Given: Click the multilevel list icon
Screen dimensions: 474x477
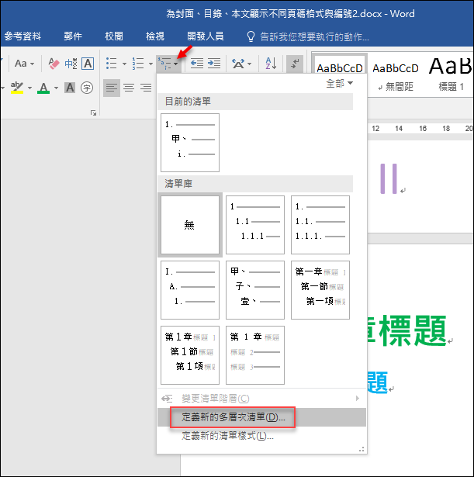Looking at the screenshot, I should (164, 64).
